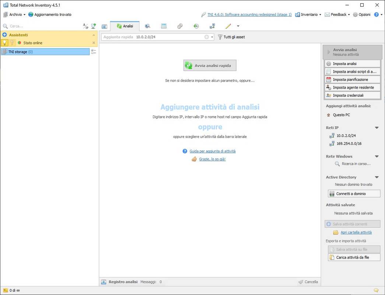Click the blue question mark help icon in guide

coord(185,151)
